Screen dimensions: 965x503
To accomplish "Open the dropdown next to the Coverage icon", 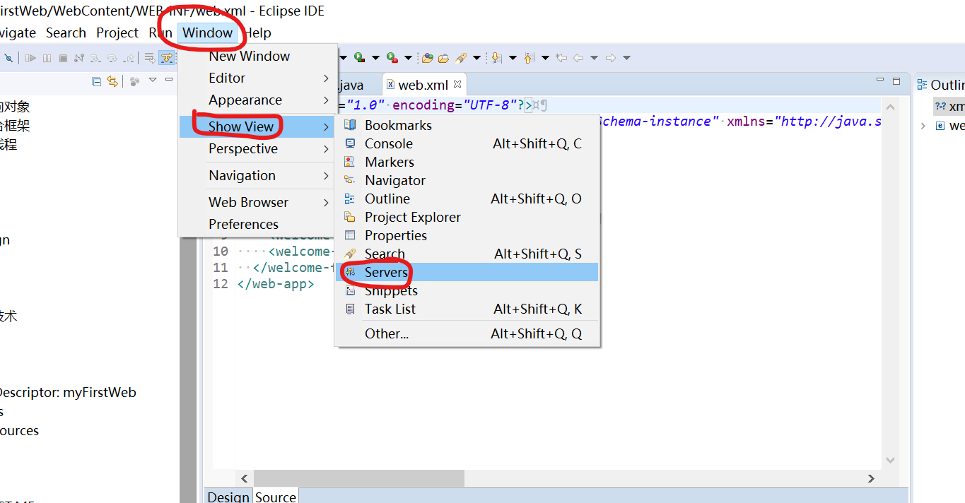I will pos(375,58).
